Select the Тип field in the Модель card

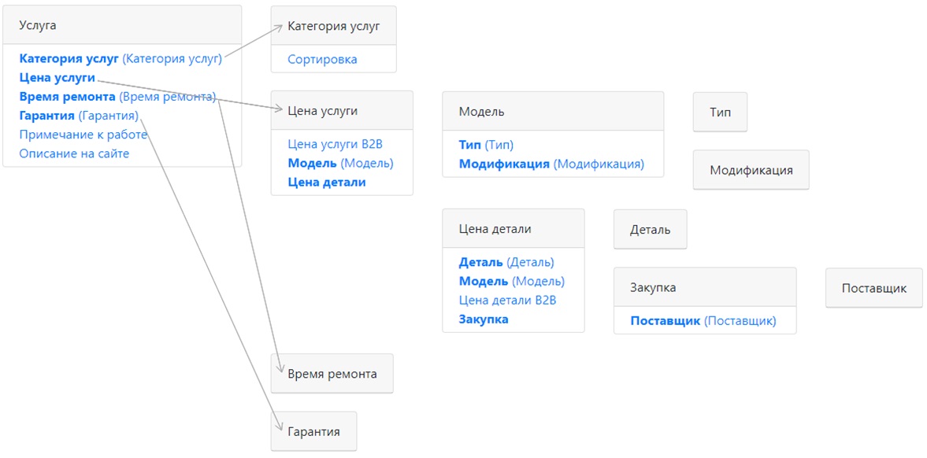click(487, 145)
